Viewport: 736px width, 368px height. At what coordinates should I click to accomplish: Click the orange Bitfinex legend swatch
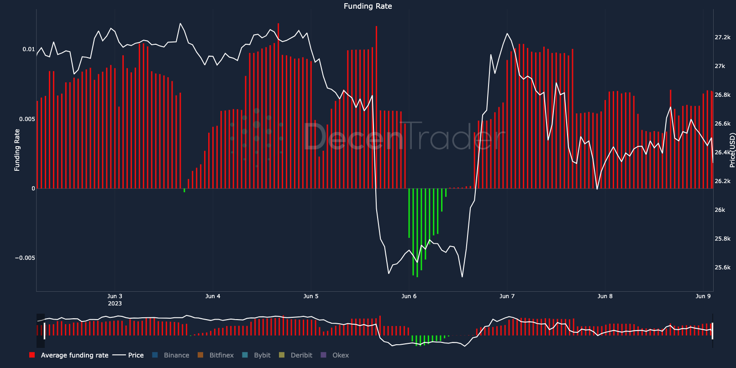point(200,355)
